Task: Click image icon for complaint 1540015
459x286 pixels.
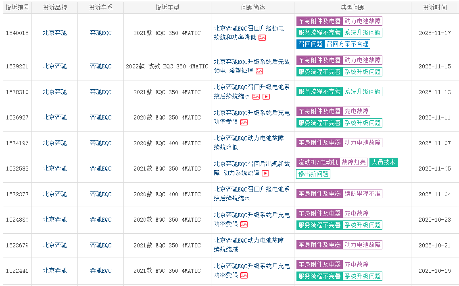Action: [262, 37]
